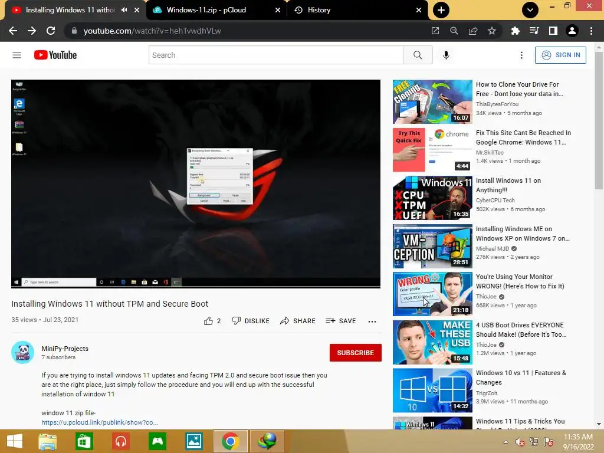604x453 pixels.
Task: Click the search magnifier button
Action: click(418, 55)
